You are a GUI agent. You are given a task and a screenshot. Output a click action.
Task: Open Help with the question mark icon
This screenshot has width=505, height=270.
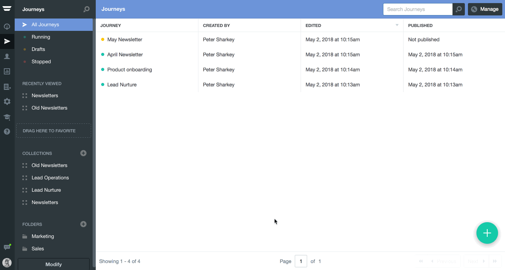point(7,132)
